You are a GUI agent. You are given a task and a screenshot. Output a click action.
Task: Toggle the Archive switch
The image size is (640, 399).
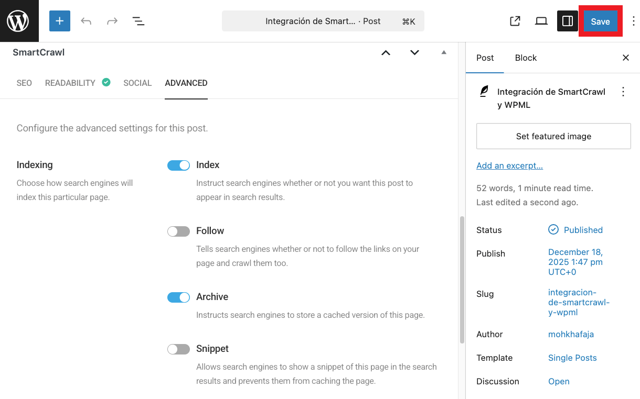click(178, 297)
